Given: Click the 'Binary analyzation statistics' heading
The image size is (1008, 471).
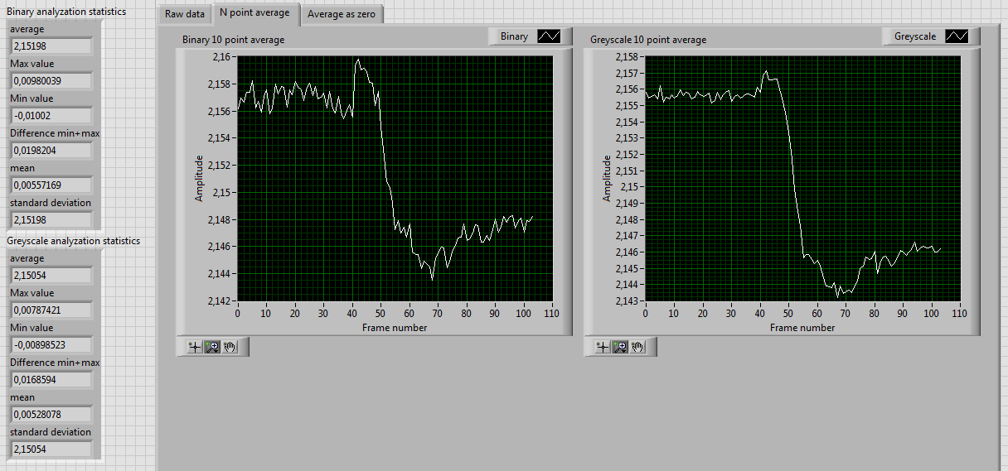Looking at the screenshot, I should [66, 12].
